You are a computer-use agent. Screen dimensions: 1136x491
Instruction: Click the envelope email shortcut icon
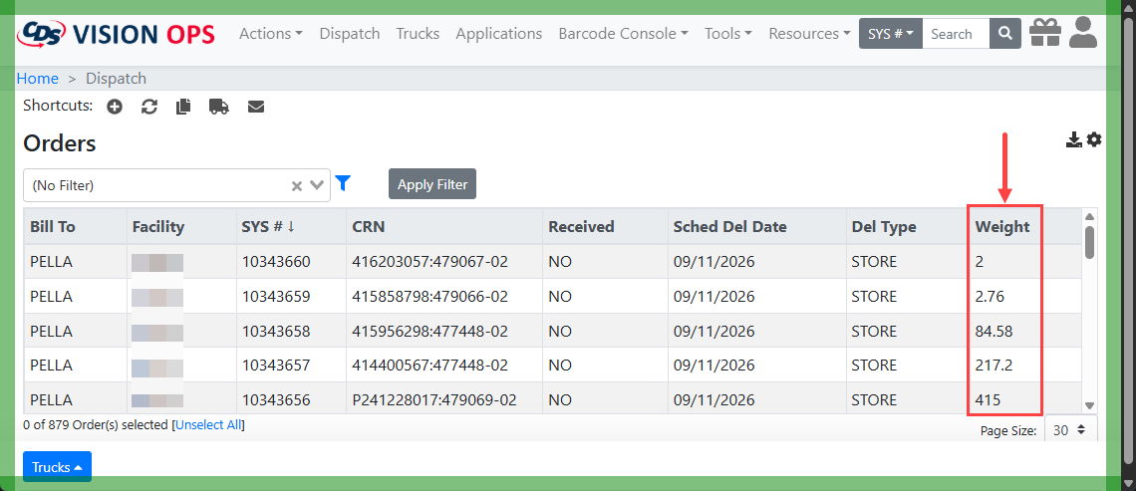pyautogui.click(x=256, y=107)
